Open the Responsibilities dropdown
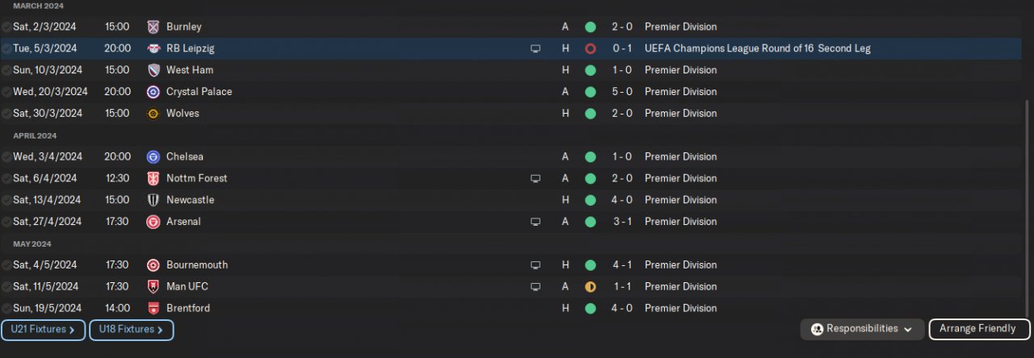1034x358 pixels. [862, 329]
